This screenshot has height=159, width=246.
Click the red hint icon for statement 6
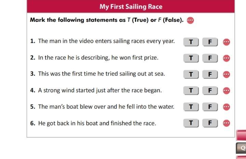(x=226, y=123)
